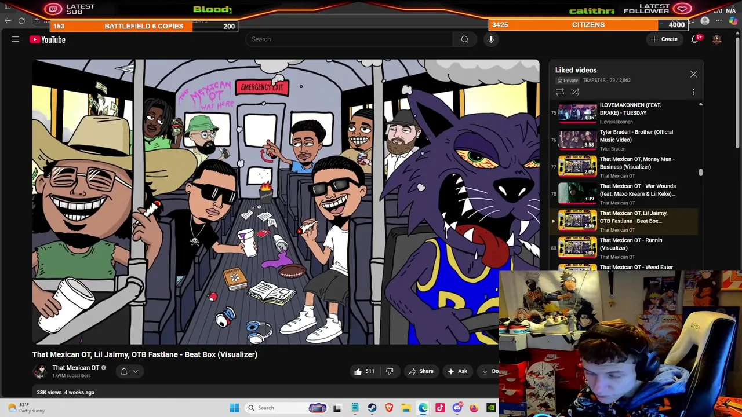Click the video player to pause

pyautogui.click(x=286, y=202)
